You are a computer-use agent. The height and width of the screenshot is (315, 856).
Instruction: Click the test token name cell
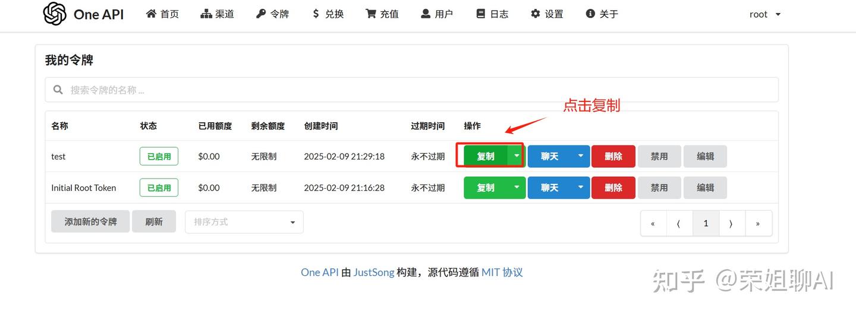tap(58, 157)
